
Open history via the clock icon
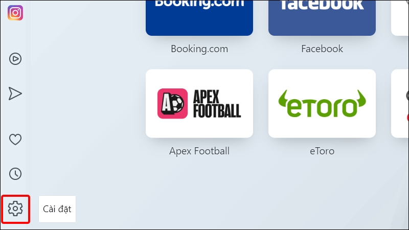tap(15, 174)
